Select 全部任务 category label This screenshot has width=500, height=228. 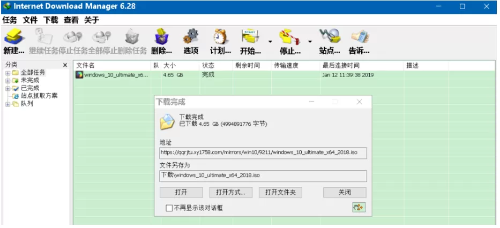click(x=33, y=73)
